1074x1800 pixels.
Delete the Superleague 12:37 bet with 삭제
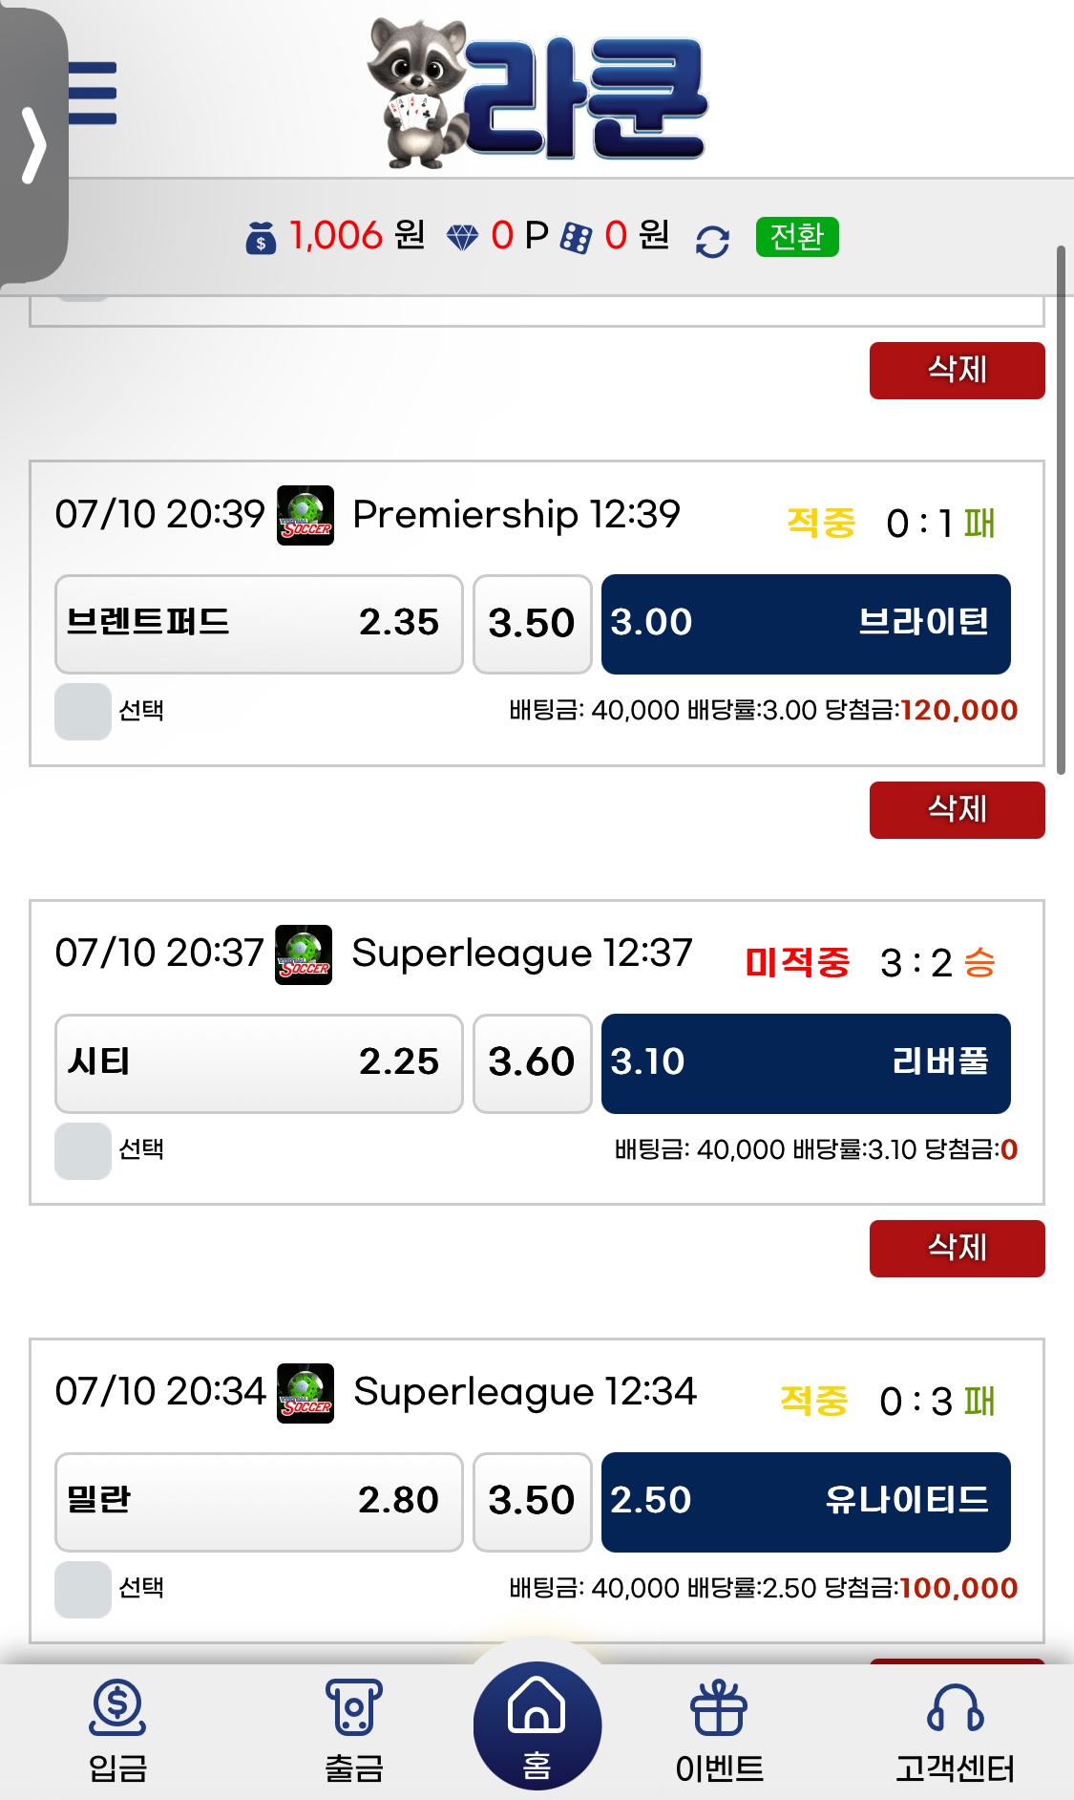tap(957, 1248)
